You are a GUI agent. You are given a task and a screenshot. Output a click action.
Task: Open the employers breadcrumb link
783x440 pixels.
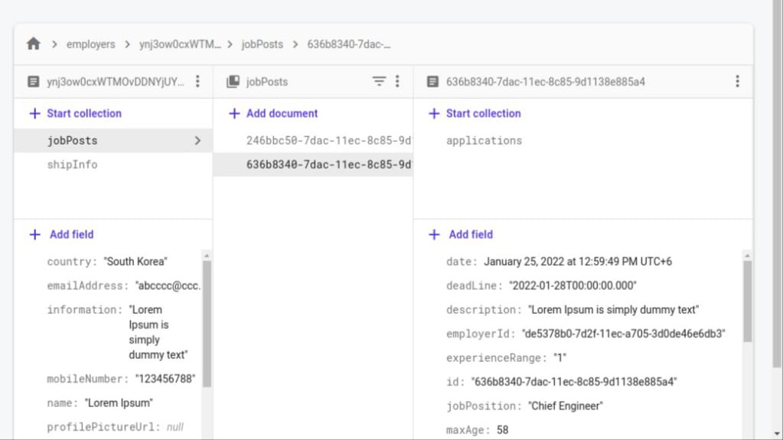point(90,44)
